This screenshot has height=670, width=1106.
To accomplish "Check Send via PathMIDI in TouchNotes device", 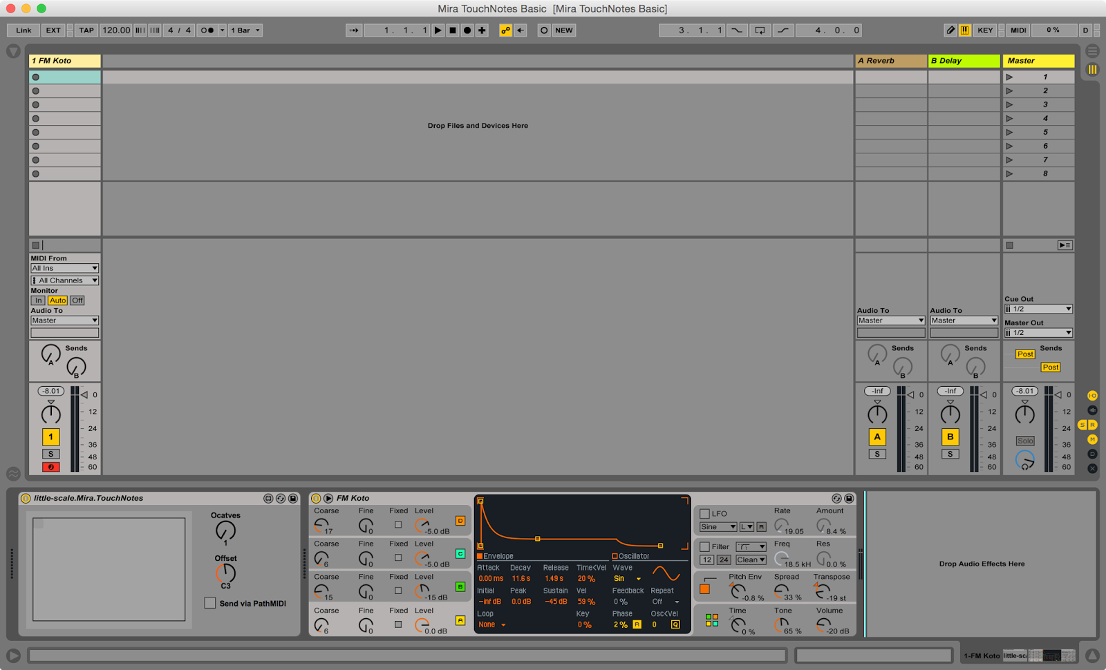I will point(210,603).
